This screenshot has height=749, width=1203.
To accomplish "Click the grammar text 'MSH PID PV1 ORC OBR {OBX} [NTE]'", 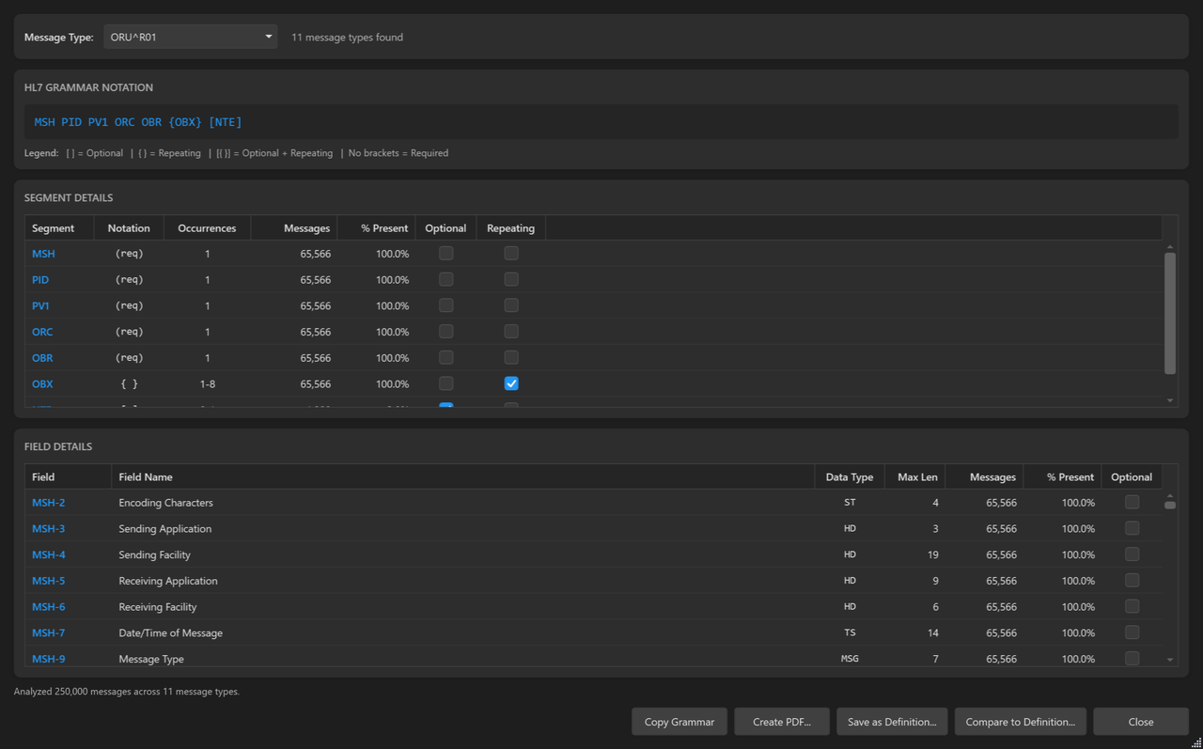I will (138, 122).
